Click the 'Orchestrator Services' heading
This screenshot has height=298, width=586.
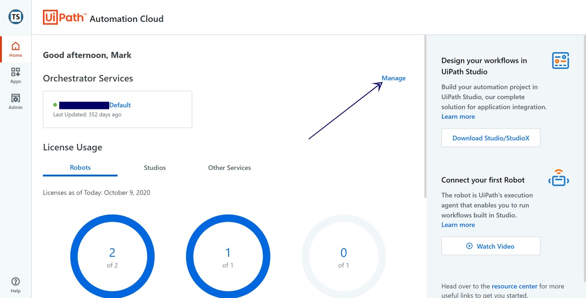pyautogui.click(x=88, y=78)
